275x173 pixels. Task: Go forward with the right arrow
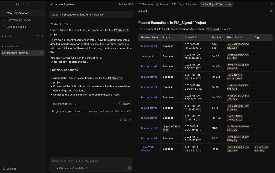(28, 4)
